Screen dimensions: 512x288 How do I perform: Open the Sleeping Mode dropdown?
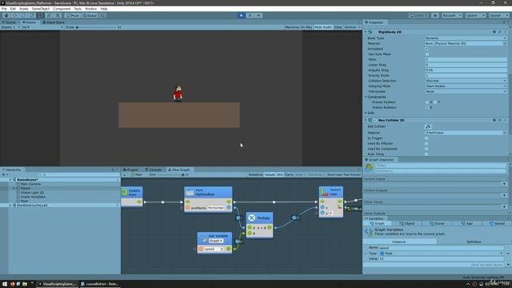(x=466, y=86)
